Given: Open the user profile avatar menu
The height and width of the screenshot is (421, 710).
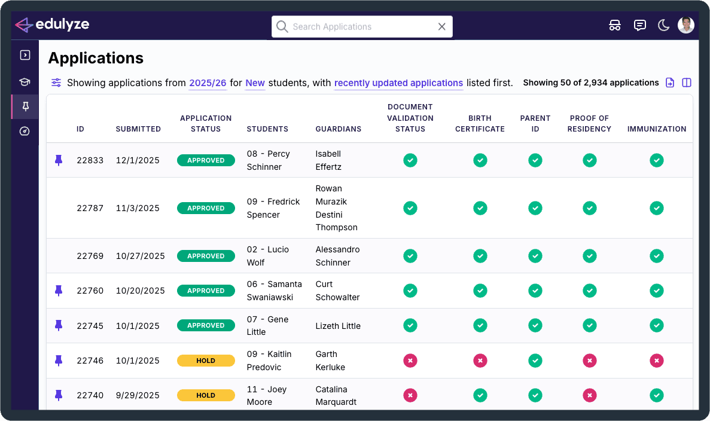Looking at the screenshot, I should pyautogui.click(x=686, y=25).
